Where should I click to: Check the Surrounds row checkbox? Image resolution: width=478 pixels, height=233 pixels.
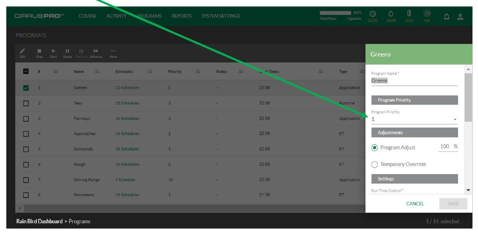26,149
